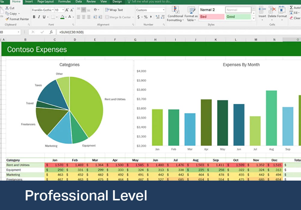Align text right in the cell
The height and width of the screenshot is (210, 301).
tap(88, 17)
